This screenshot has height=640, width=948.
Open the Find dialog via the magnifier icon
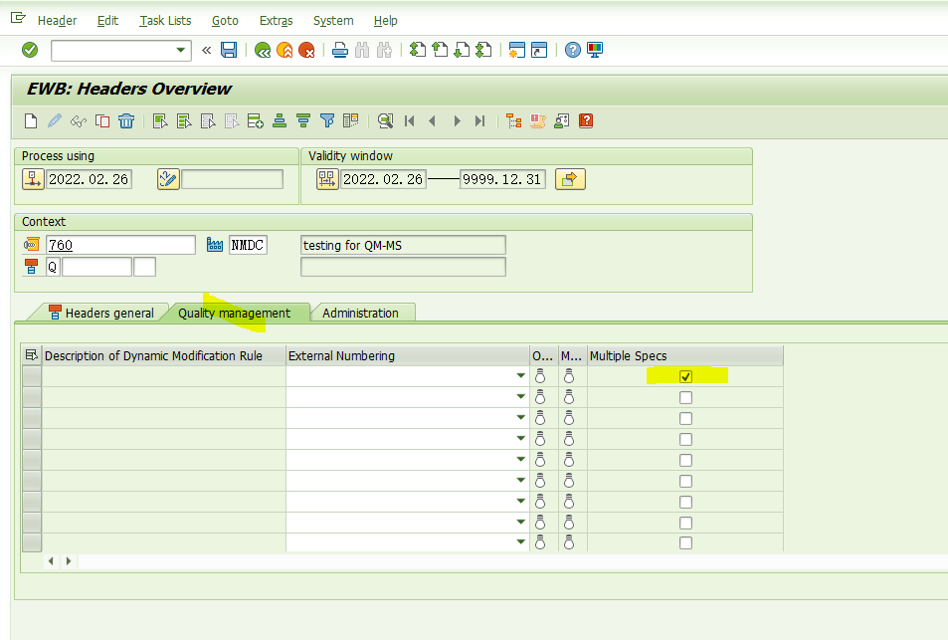pyautogui.click(x=385, y=120)
